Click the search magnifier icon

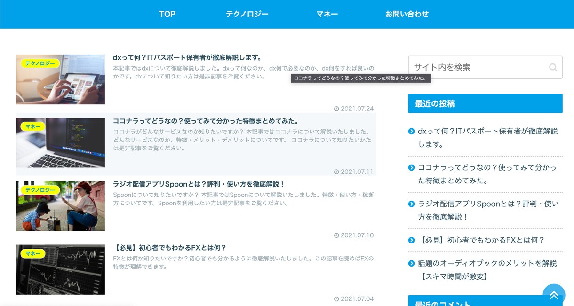click(x=553, y=67)
